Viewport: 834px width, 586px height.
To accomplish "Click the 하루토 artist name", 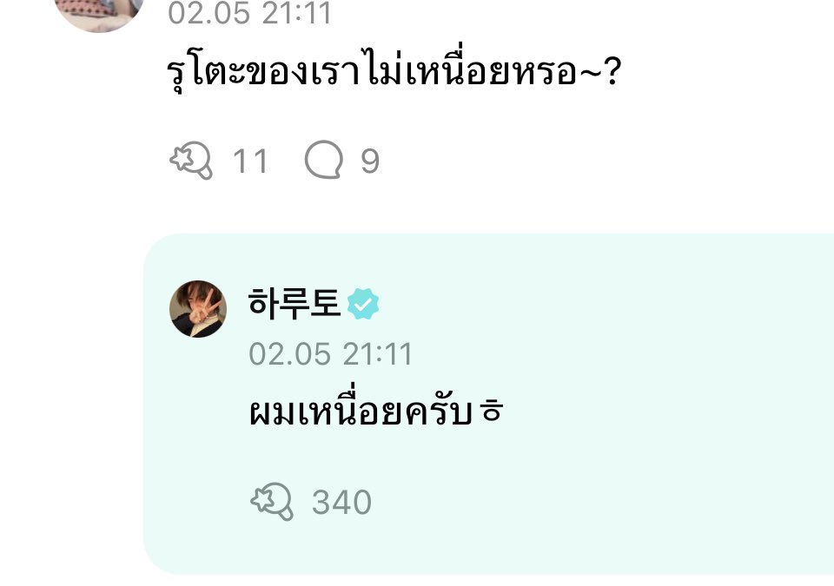I will [x=295, y=304].
